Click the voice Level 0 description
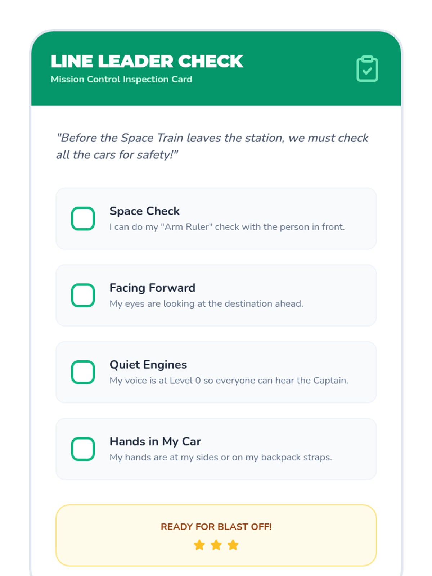The height and width of the screenshot is (576, 432). pos(229,381)
